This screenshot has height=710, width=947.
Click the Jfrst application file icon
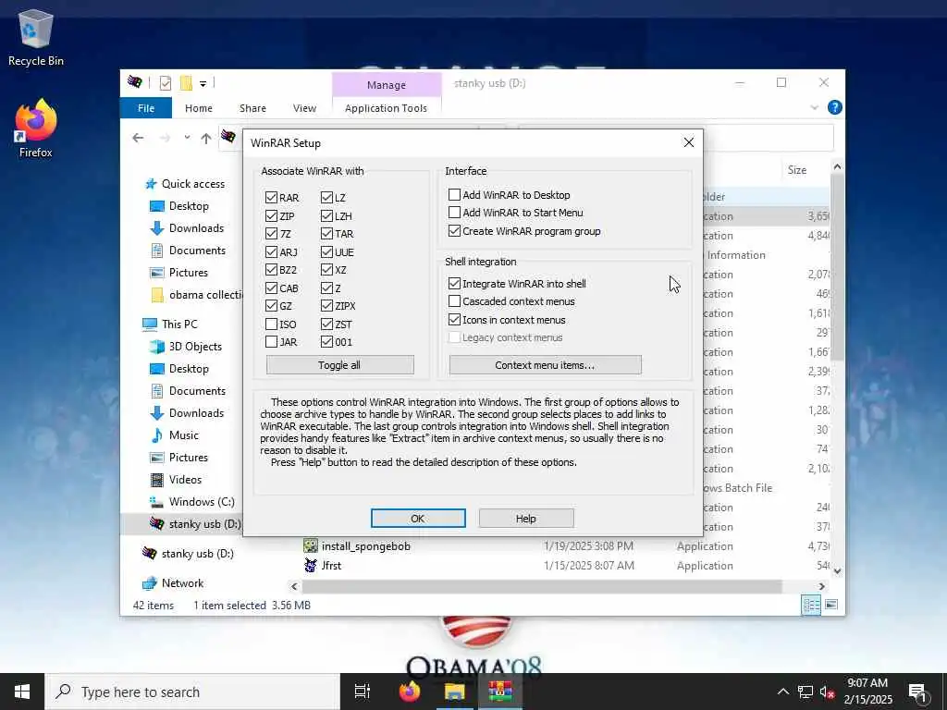click(x=311, y=565)
